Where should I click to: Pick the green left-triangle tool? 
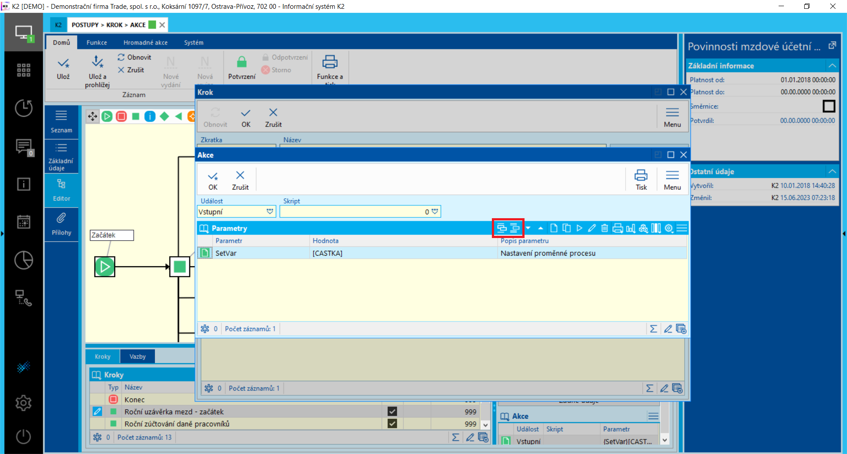click(179, 116)
